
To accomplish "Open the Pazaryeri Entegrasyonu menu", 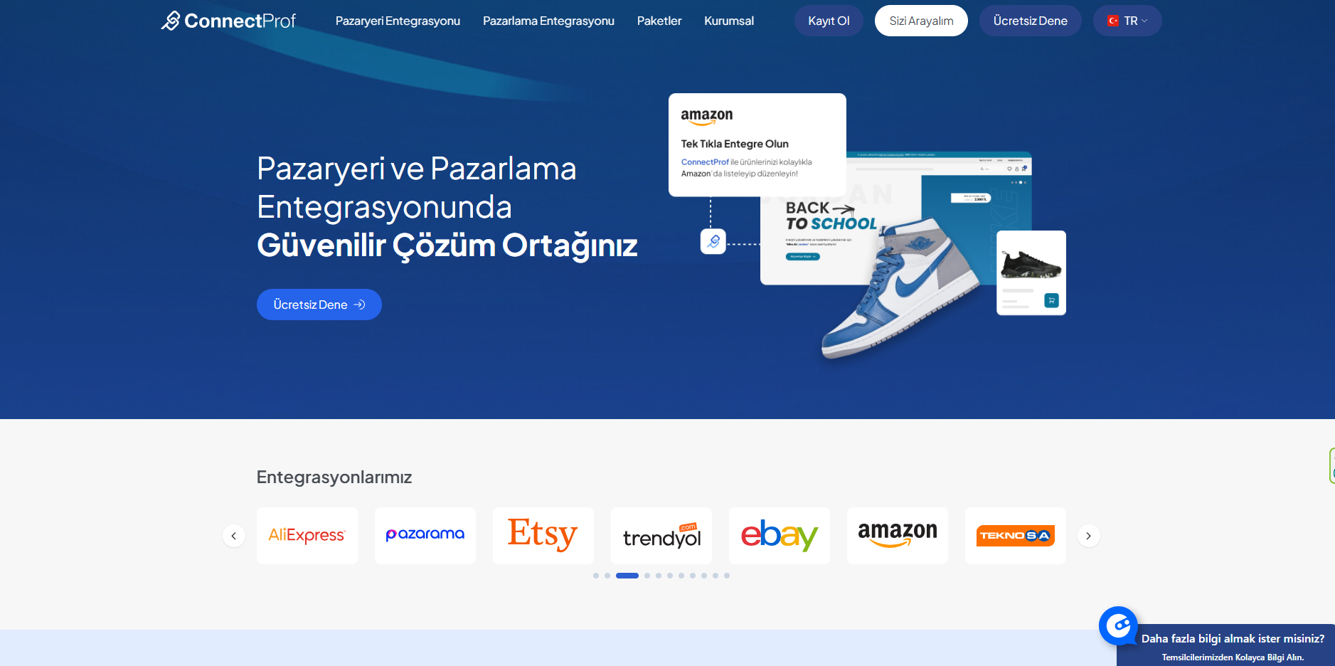I will coord(398,21).
